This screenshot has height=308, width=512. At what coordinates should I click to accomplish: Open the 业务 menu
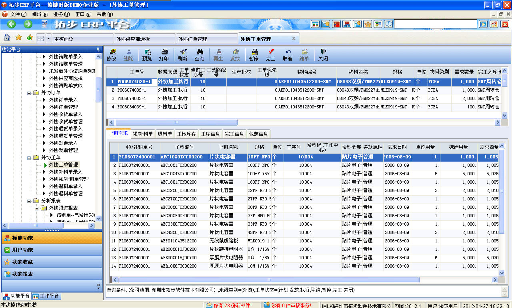click(x=61, y=14)
